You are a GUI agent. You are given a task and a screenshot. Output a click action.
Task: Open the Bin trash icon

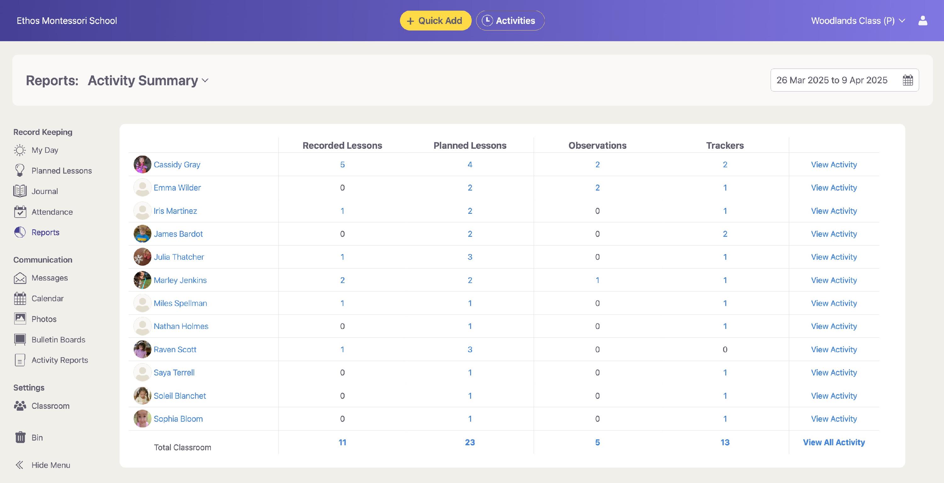(x=20, y=437)
